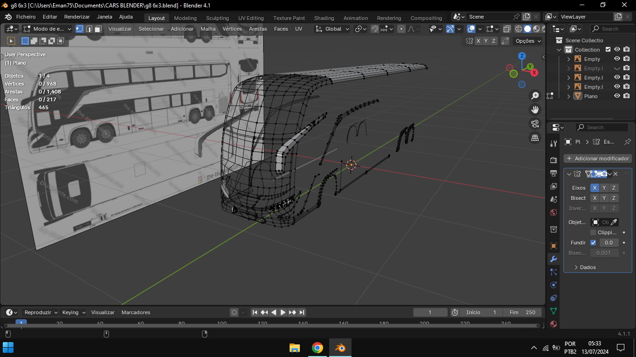Toggle Mirror Eixos Y axis

pos(604,188)
